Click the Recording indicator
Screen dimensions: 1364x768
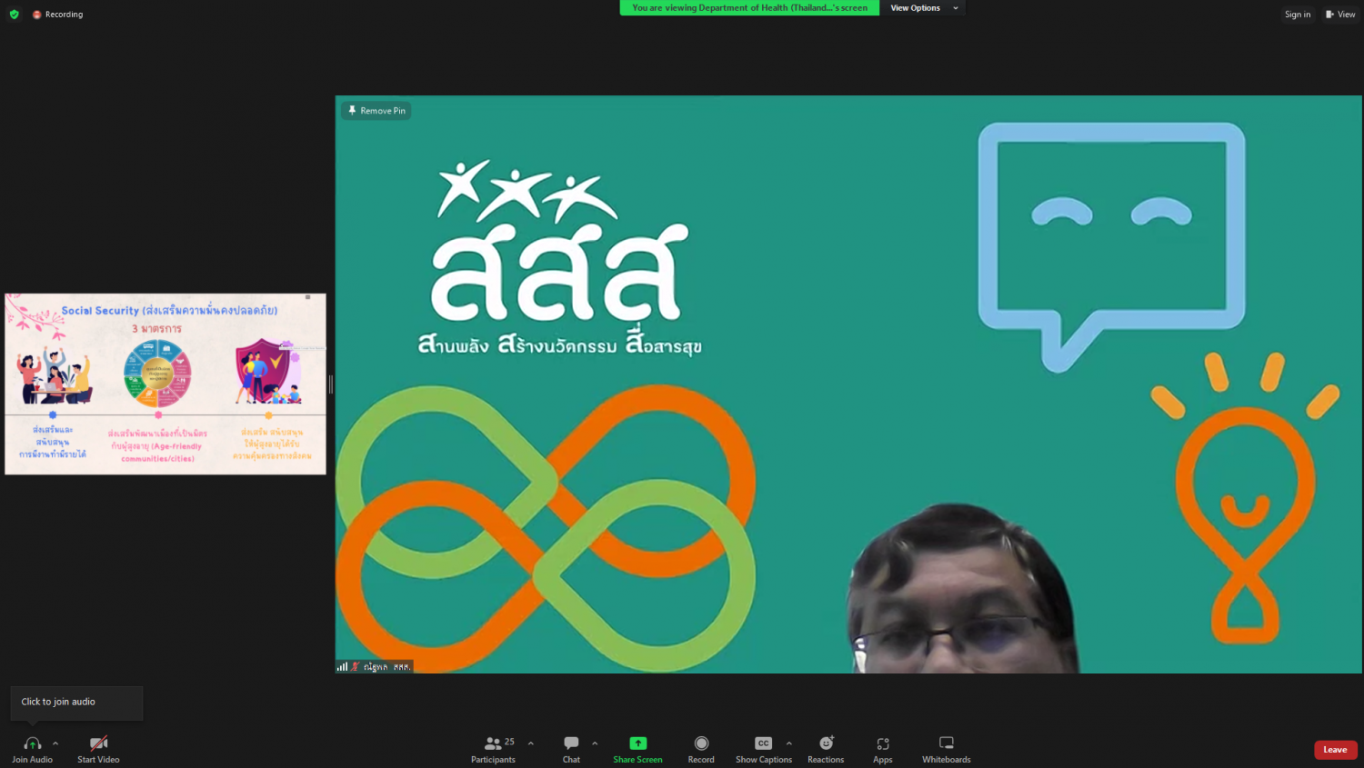pos(57,15)
